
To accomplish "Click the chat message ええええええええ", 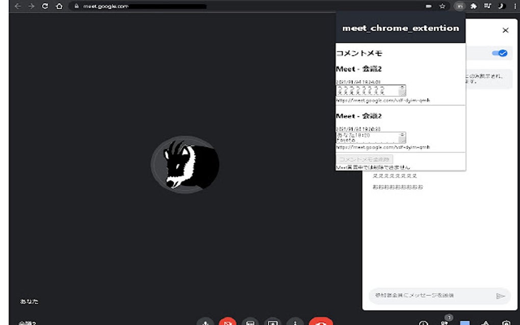I will [x=395, y=176].
